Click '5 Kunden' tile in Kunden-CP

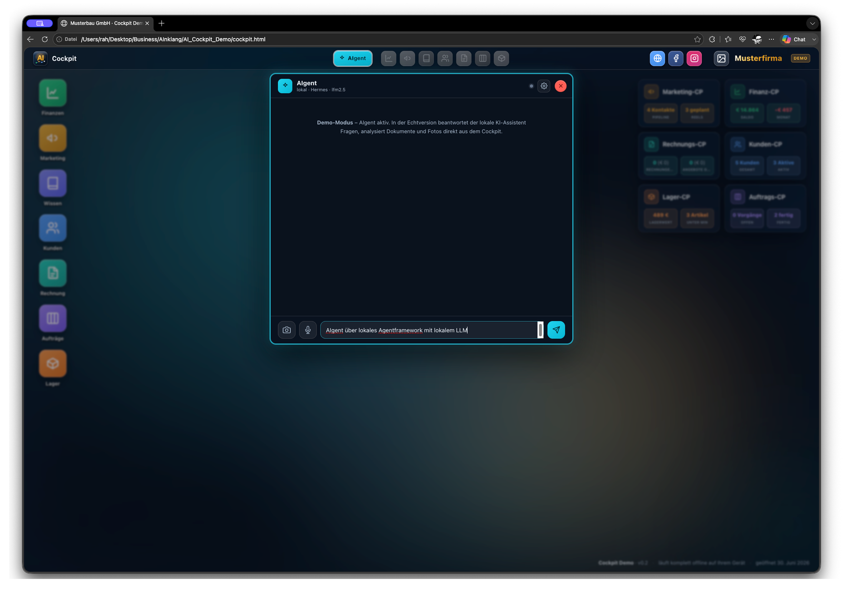pos(747,165)
